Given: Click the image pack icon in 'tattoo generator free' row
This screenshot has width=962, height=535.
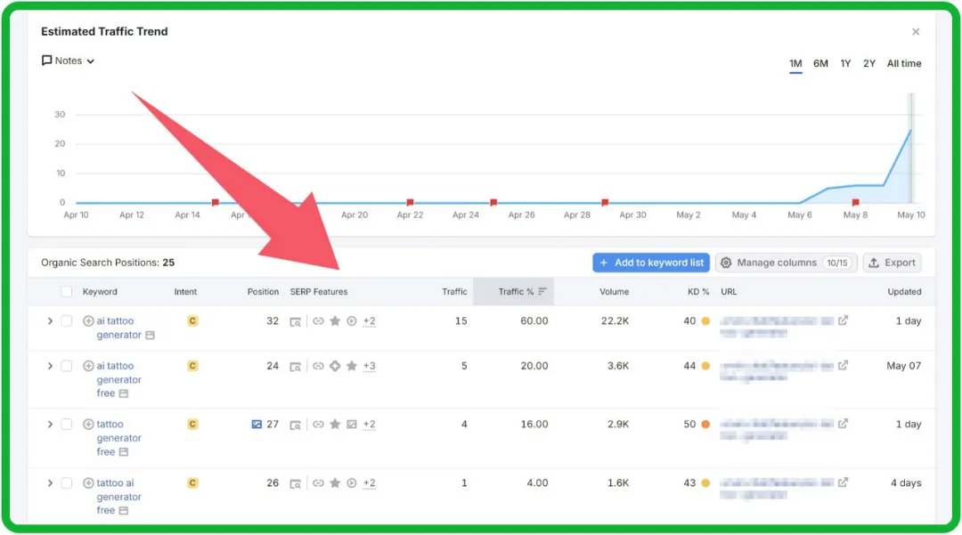Looking at the screenshot, I should pos(352,425).
